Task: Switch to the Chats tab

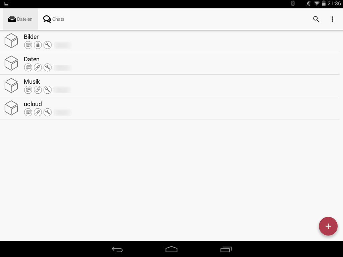Action: point(54,19)
